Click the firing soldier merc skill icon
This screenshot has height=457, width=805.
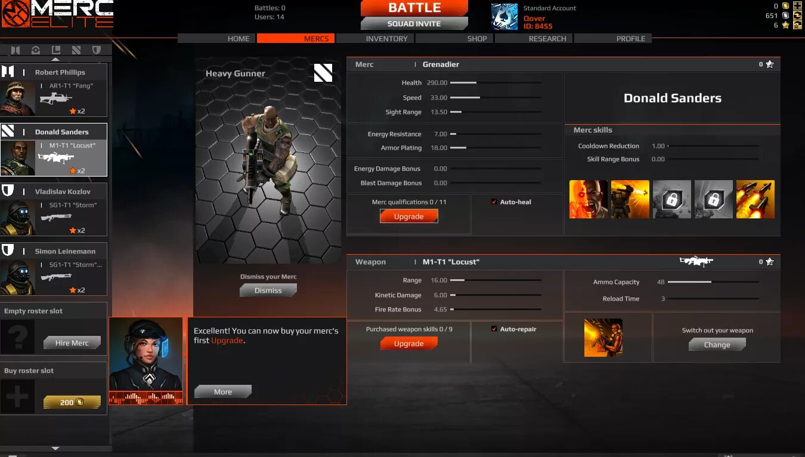pos(630,199)
